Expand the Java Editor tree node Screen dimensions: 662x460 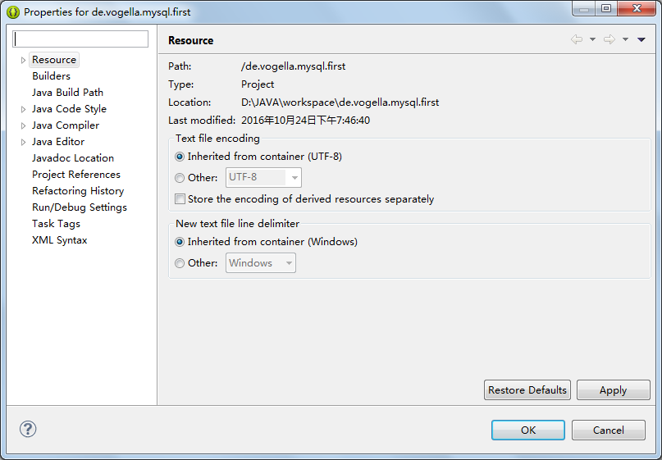click(23, 142)
